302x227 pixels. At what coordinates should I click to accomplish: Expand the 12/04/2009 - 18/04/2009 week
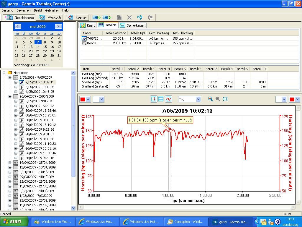(x=10, y=167)
